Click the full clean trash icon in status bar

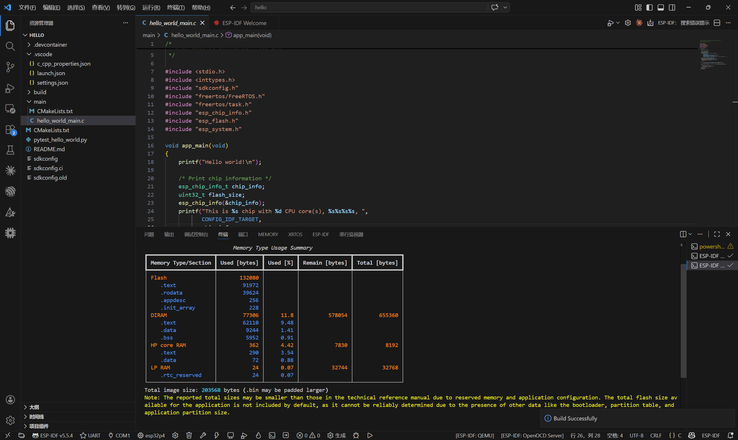pyautogui.click(x=189, y=435)
